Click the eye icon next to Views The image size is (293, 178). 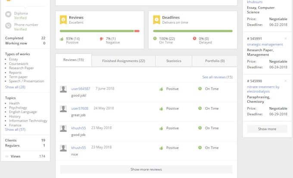pyautogui.click(x=7, y=157)
